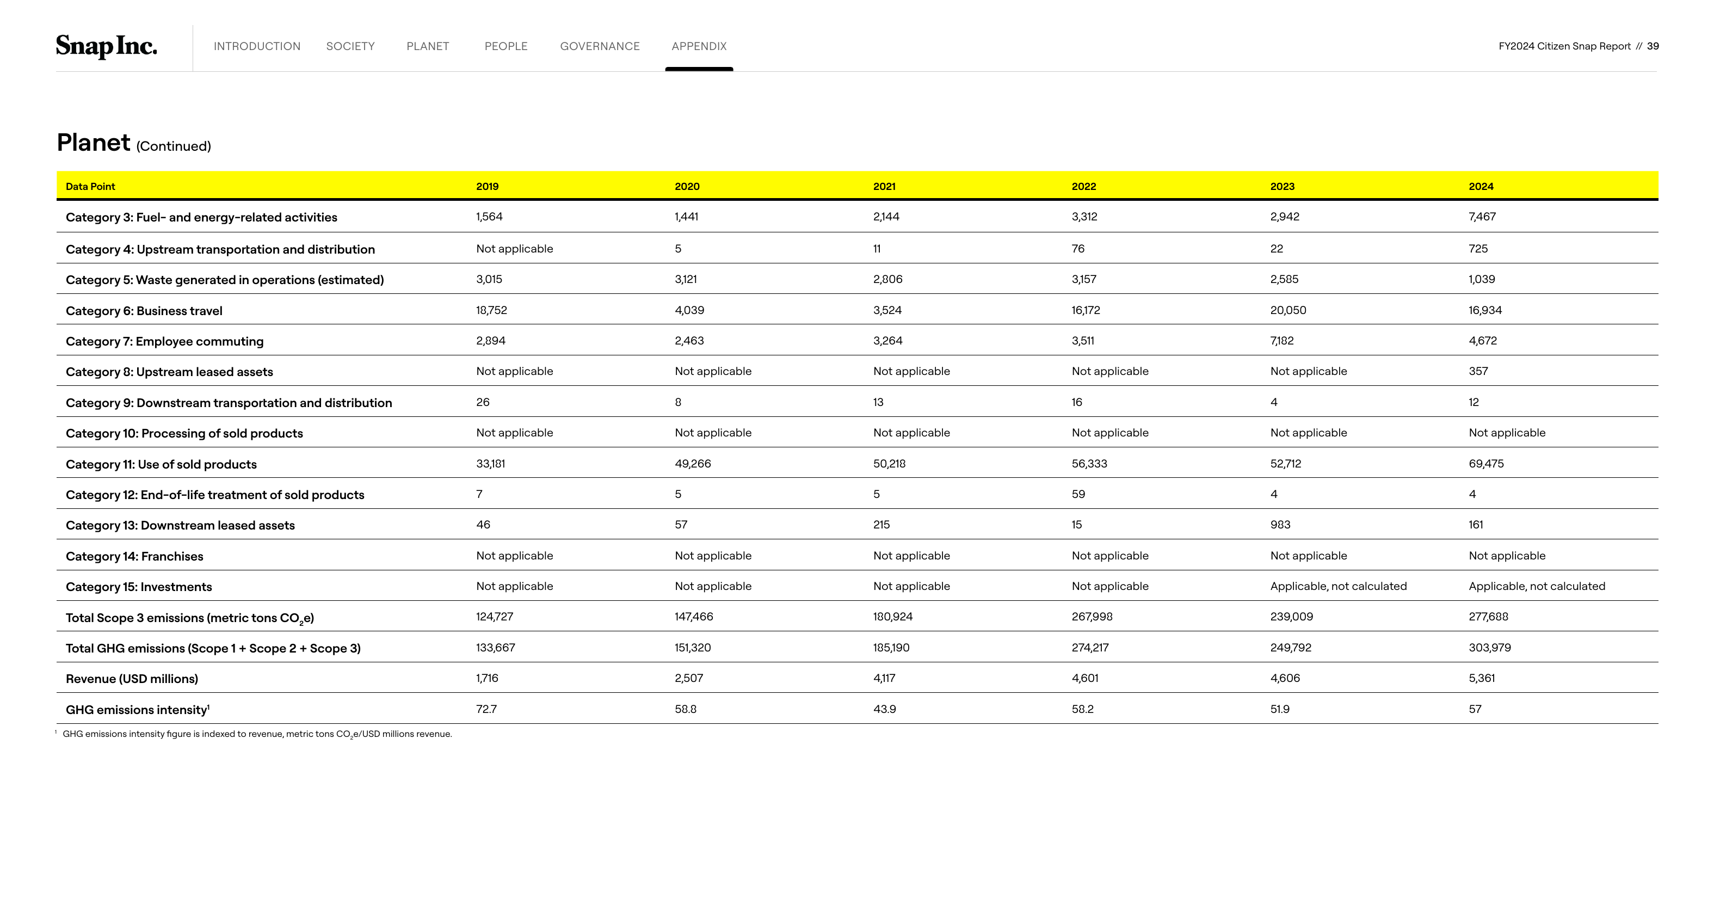Click the 2021 column header
The width and height of the screenshot is (1714, 898).
click(884, 186)
